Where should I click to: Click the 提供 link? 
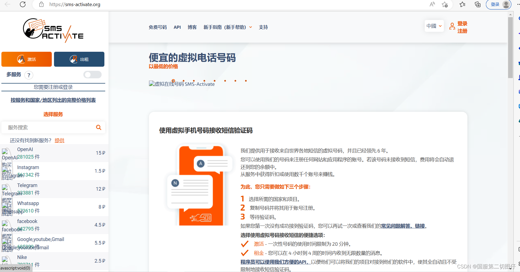point(60,141)
